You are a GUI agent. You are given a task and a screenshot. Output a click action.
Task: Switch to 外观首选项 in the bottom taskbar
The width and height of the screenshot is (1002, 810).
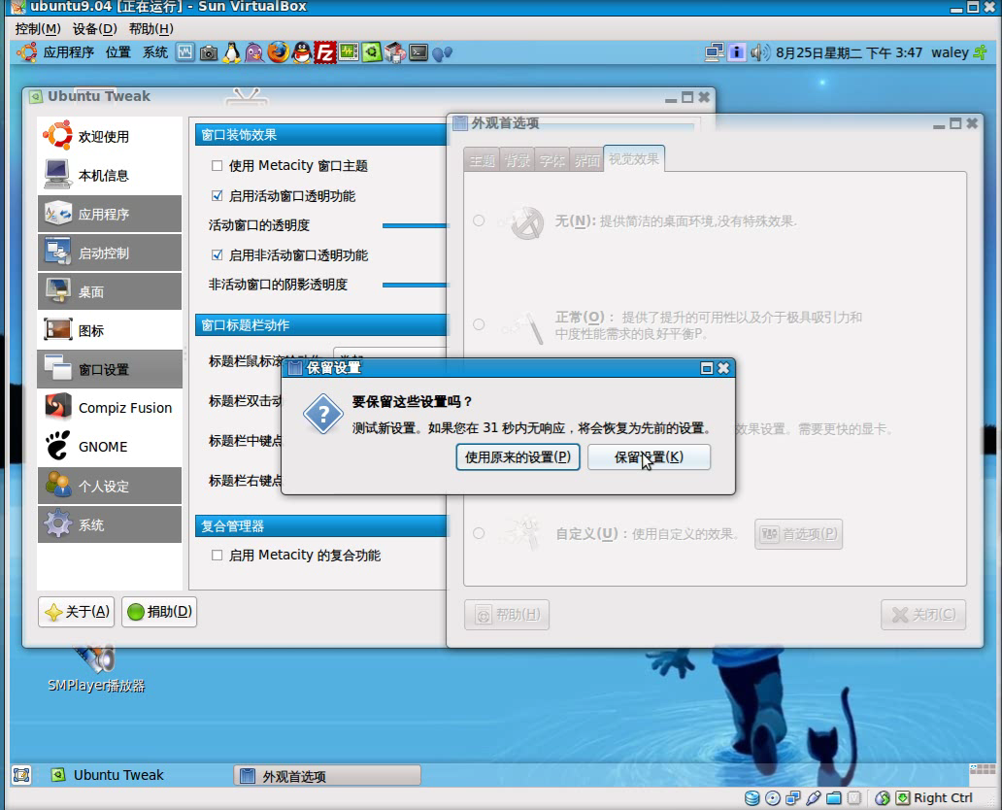[x=328, y=775]
